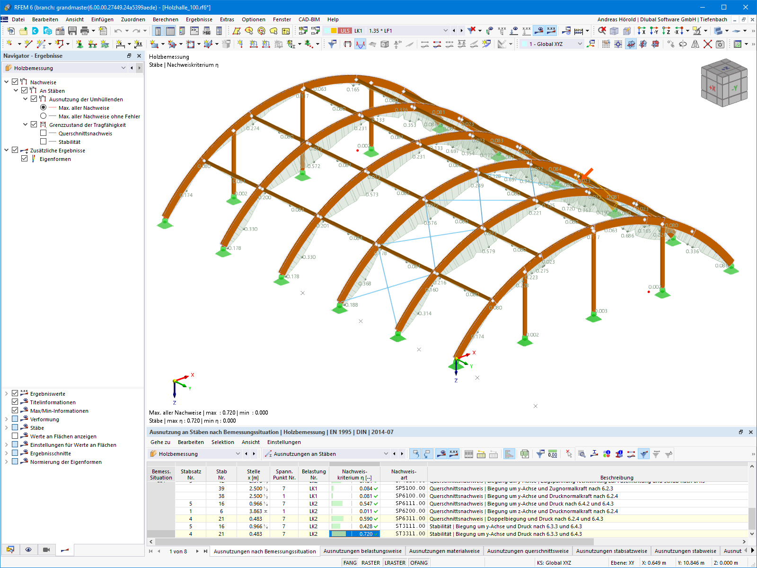
Task: Click the new nodal support icon
Action: [x=79, y=44]
